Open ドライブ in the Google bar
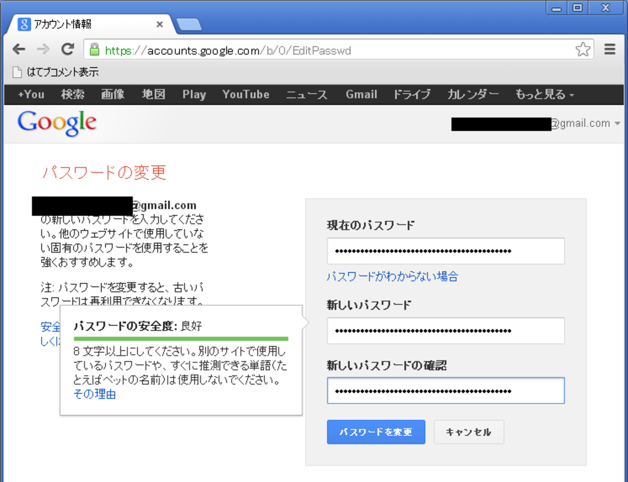This screenshot has width=628, height=482. (x=412, y=95)
